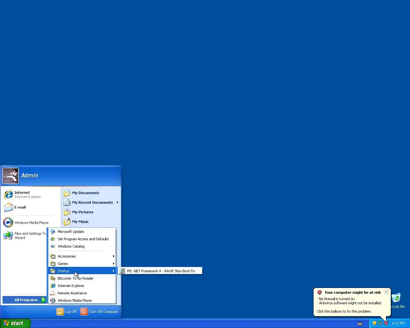Open Internet Explorer from pinned Internet entry
The image size is (410, 328).
click(x=9, y=194)
